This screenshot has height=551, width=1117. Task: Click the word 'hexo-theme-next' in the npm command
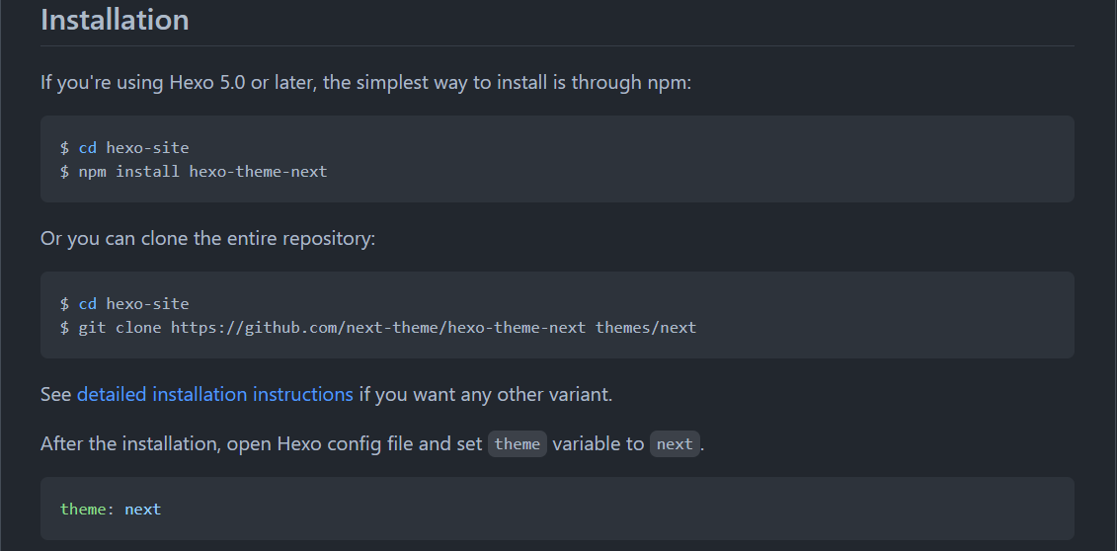(x=258, y=172)
